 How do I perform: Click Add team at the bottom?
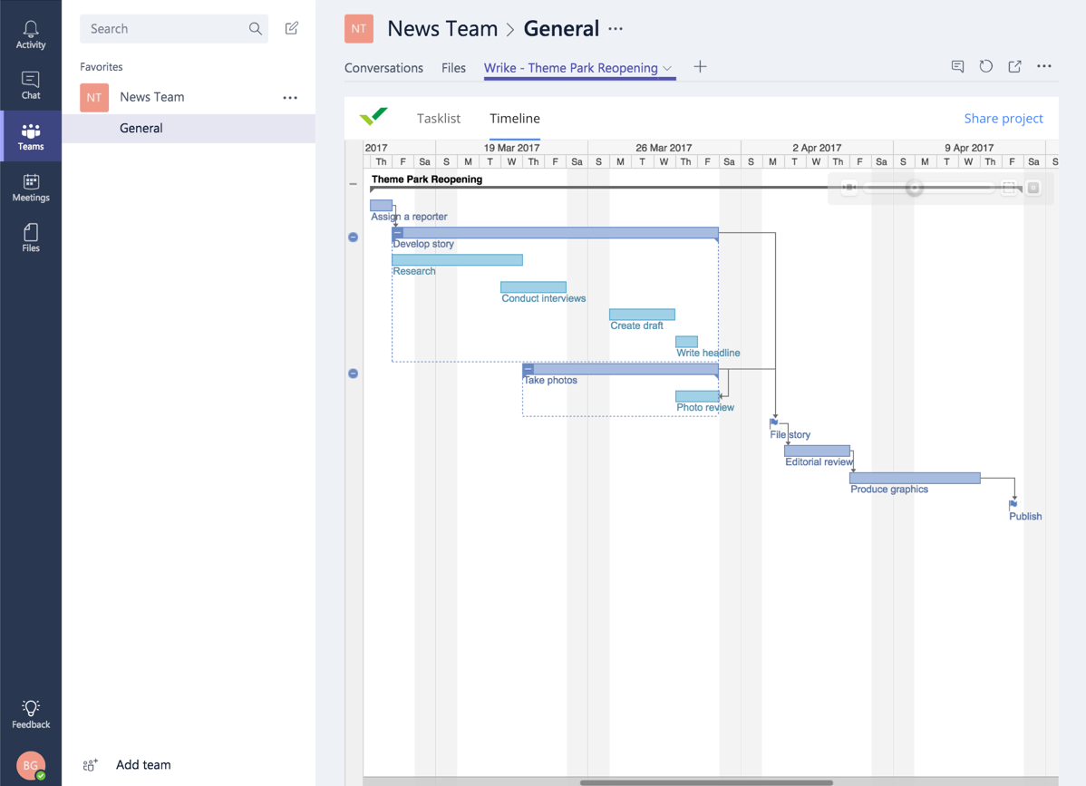coord(142,764)
